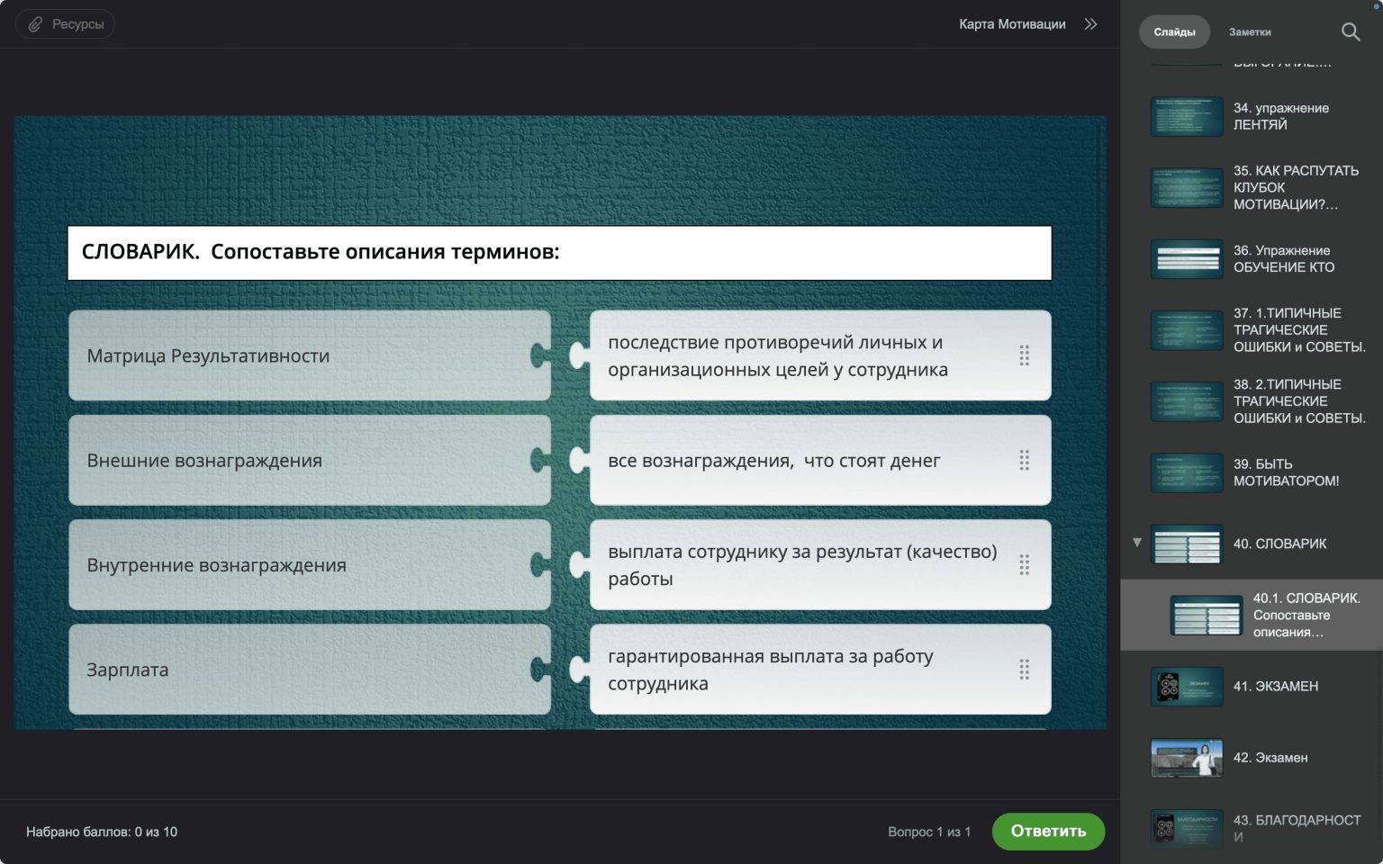
Task: Select drag handle of 'выплата сотруднику' card
Action: [1024, 564]
